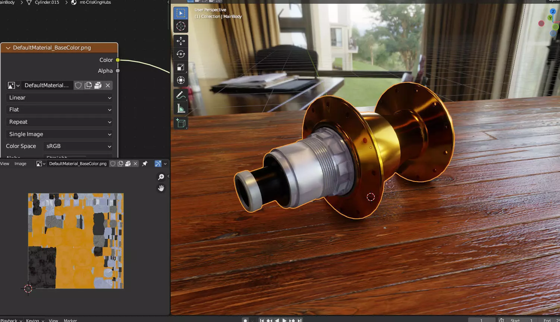Unlink the image with X on texture node

pos(108,85)
